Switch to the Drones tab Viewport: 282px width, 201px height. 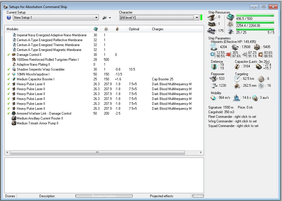click(10, 196)
